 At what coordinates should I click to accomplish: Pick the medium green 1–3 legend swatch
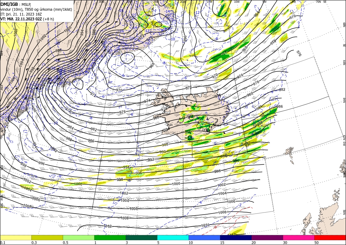pos(110,237)
